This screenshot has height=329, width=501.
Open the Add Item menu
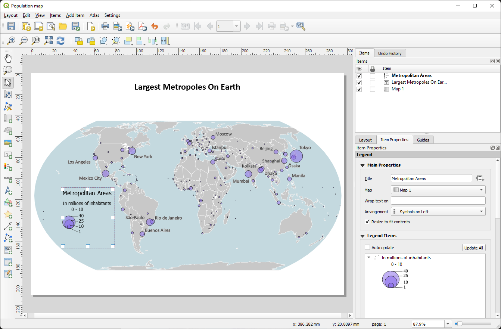(75, 15)
